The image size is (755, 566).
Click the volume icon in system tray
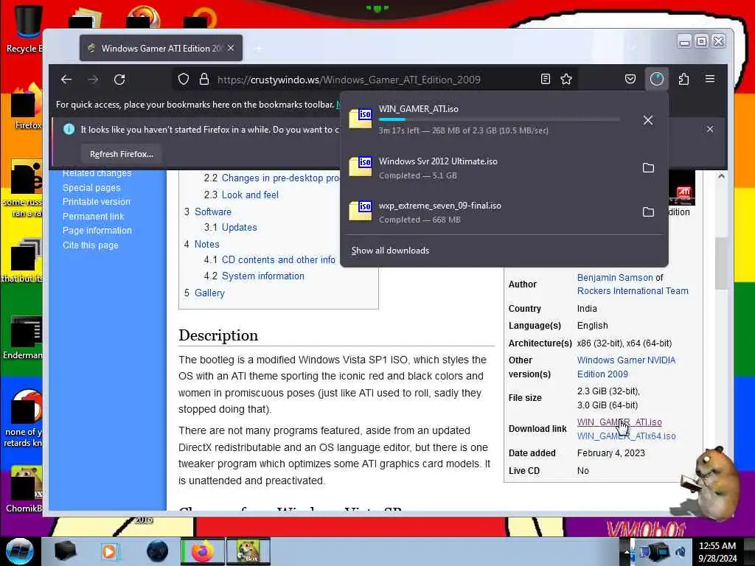pyautogui.click(x=681, y=551)
